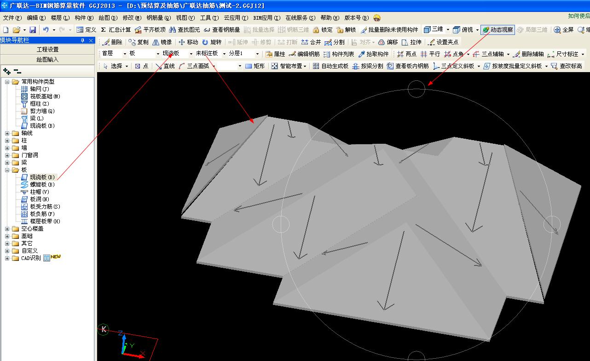Click the Undo arrow icon

coord(46,29)
